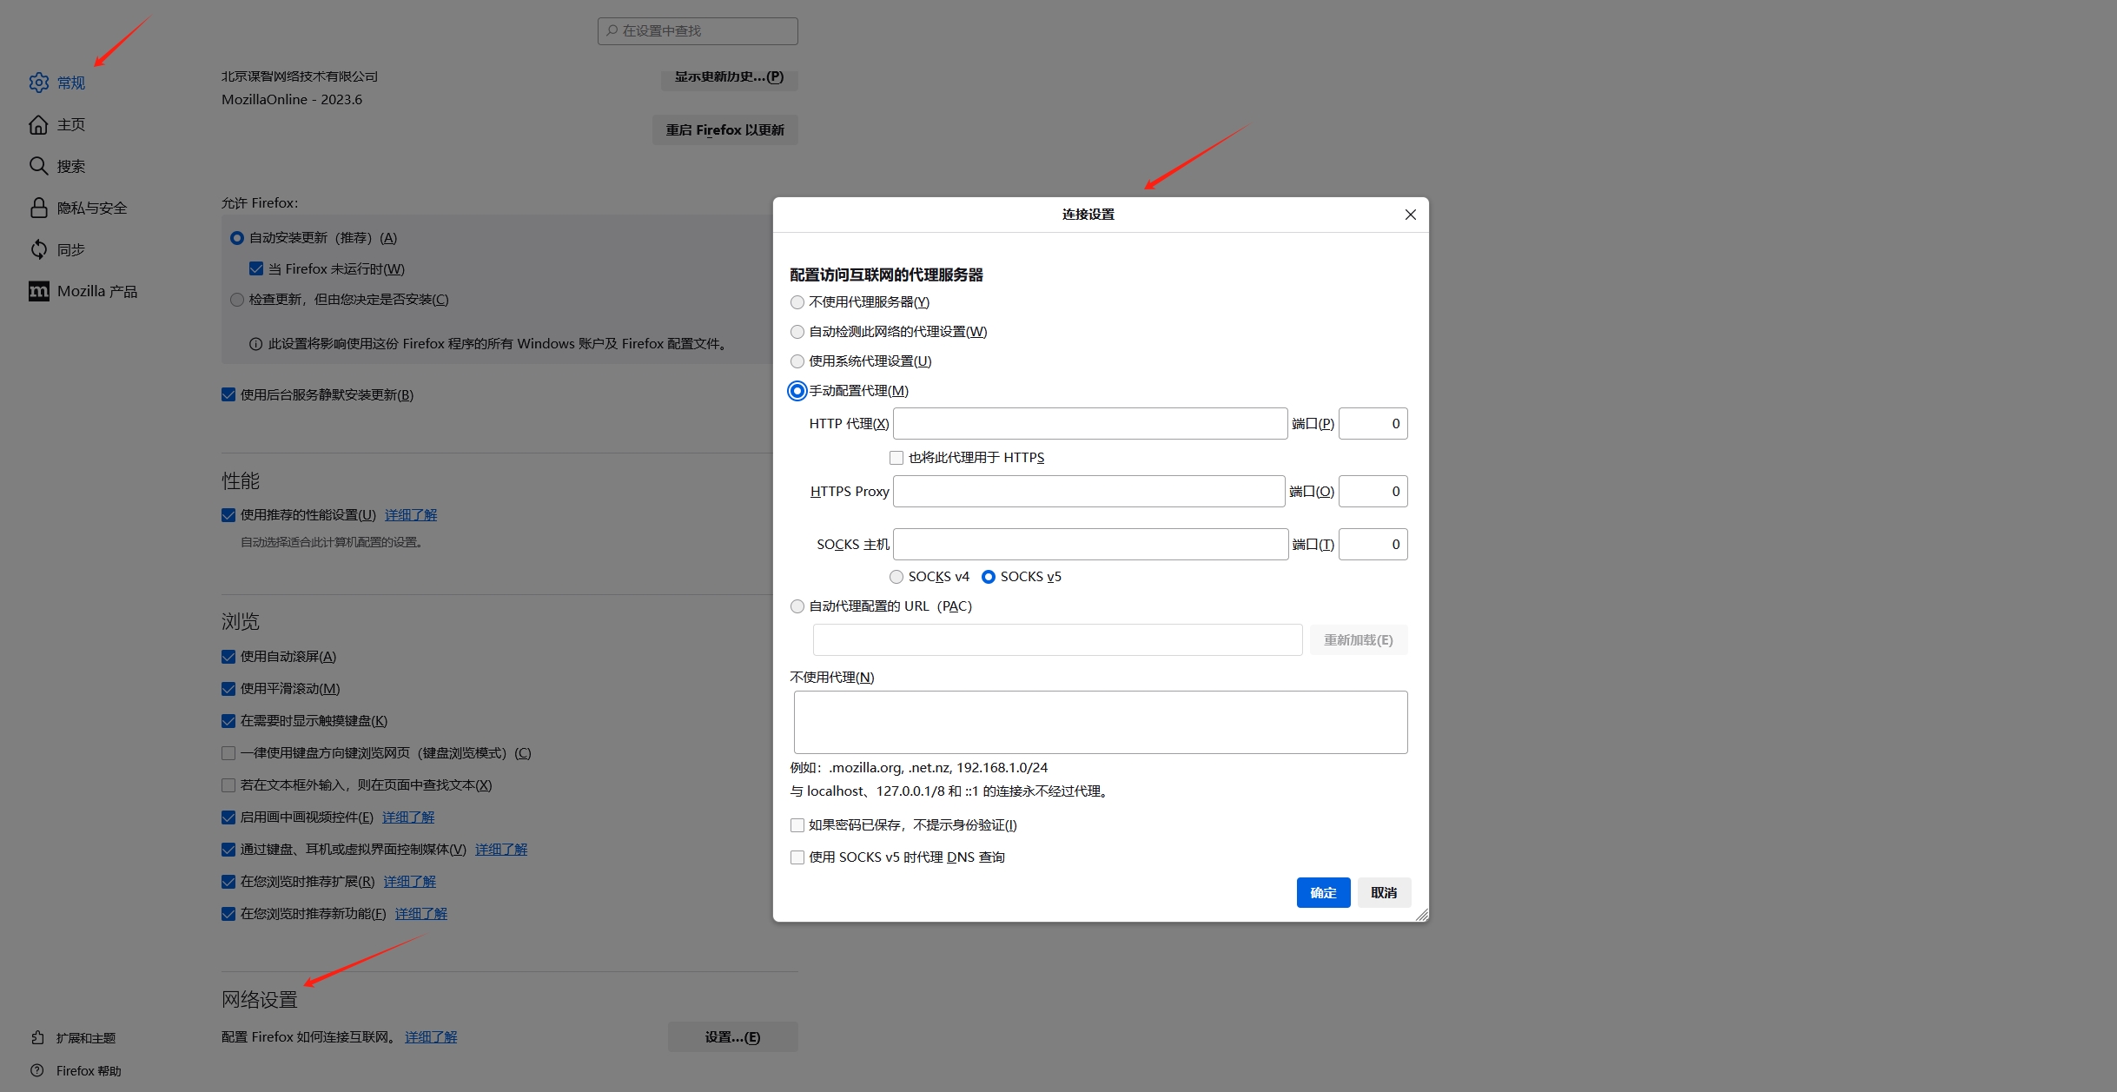Cancel the dialog with 取消
This screenshot has width=2117, height=1092.
pyautogui.click(x=1383, y=892)
